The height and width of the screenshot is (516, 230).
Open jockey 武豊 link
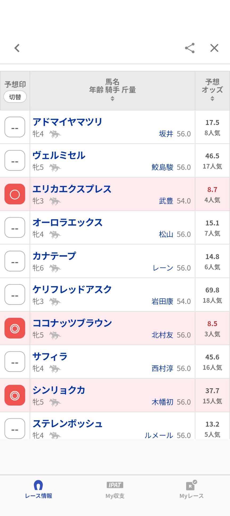coord(166,201)
